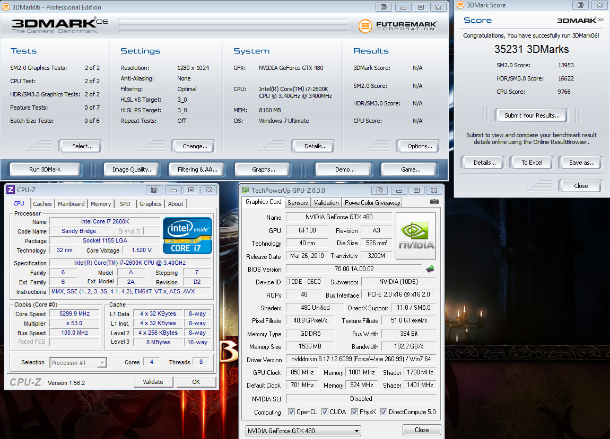Switch to the Graphics tab in CPU-Z
This screenshot has width=610, height=439.
click(x=150, y=203)
